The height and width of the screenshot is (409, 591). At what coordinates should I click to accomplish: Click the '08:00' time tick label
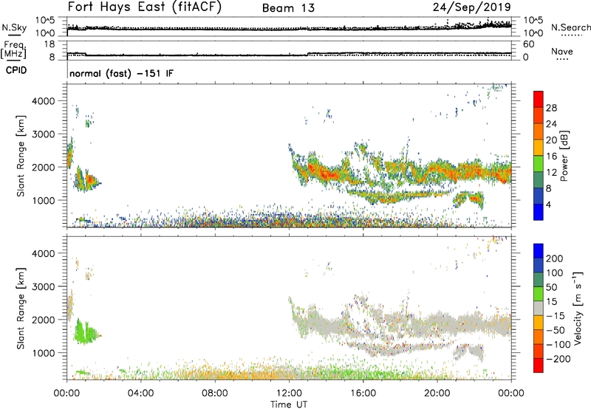tap(214, 393)
